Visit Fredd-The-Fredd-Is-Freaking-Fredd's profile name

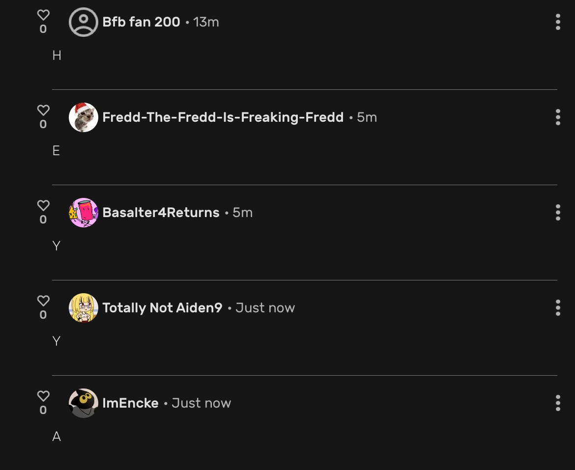click(223, 117)
